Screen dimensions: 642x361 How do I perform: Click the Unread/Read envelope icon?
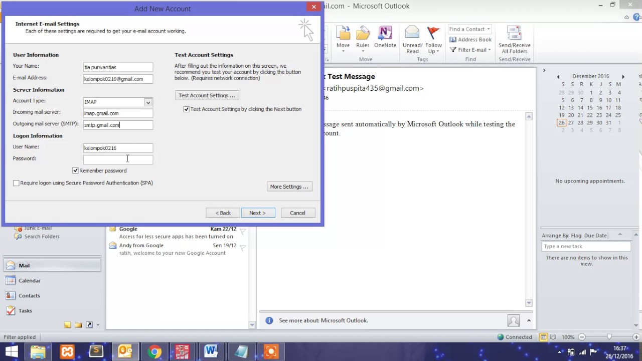pos(412,33)
